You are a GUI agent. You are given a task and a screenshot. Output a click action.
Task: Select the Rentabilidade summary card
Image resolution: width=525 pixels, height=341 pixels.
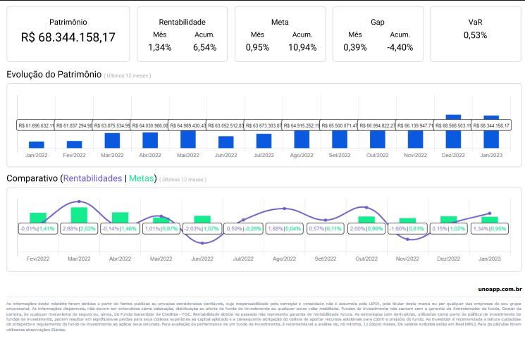(182, 33)
